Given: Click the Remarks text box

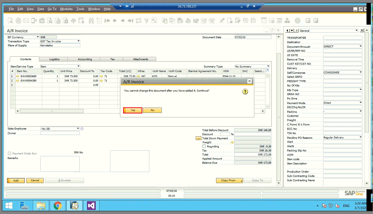Looking at the screenshot, I should tap(60, 164).
